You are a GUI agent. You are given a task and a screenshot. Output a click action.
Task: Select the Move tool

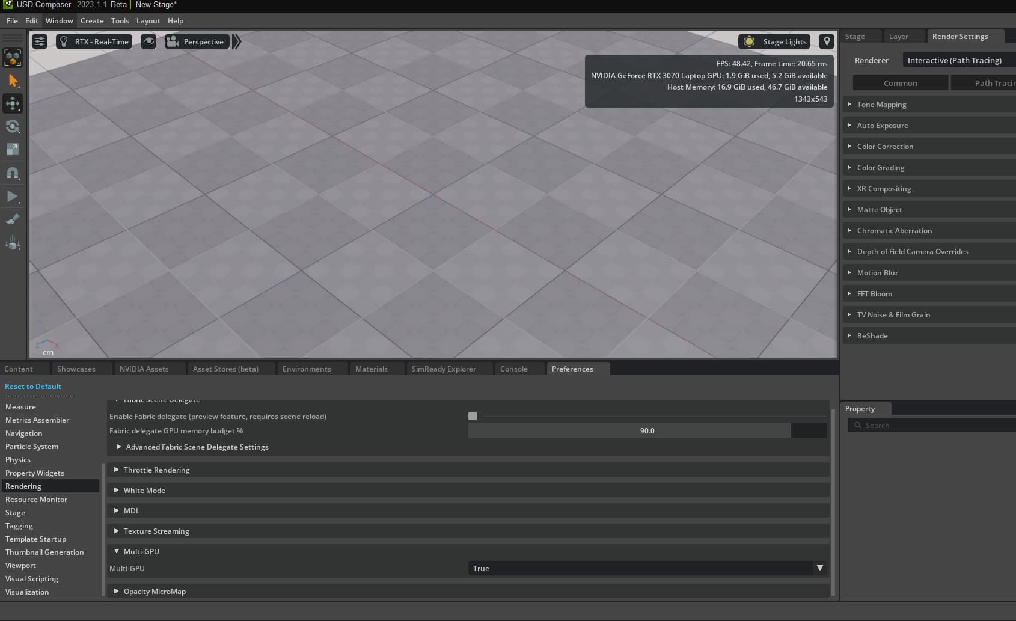click(13, 103)
